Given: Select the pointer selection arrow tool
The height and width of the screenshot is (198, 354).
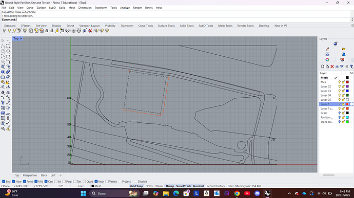Looking at the screenshot, I should 3,41.
